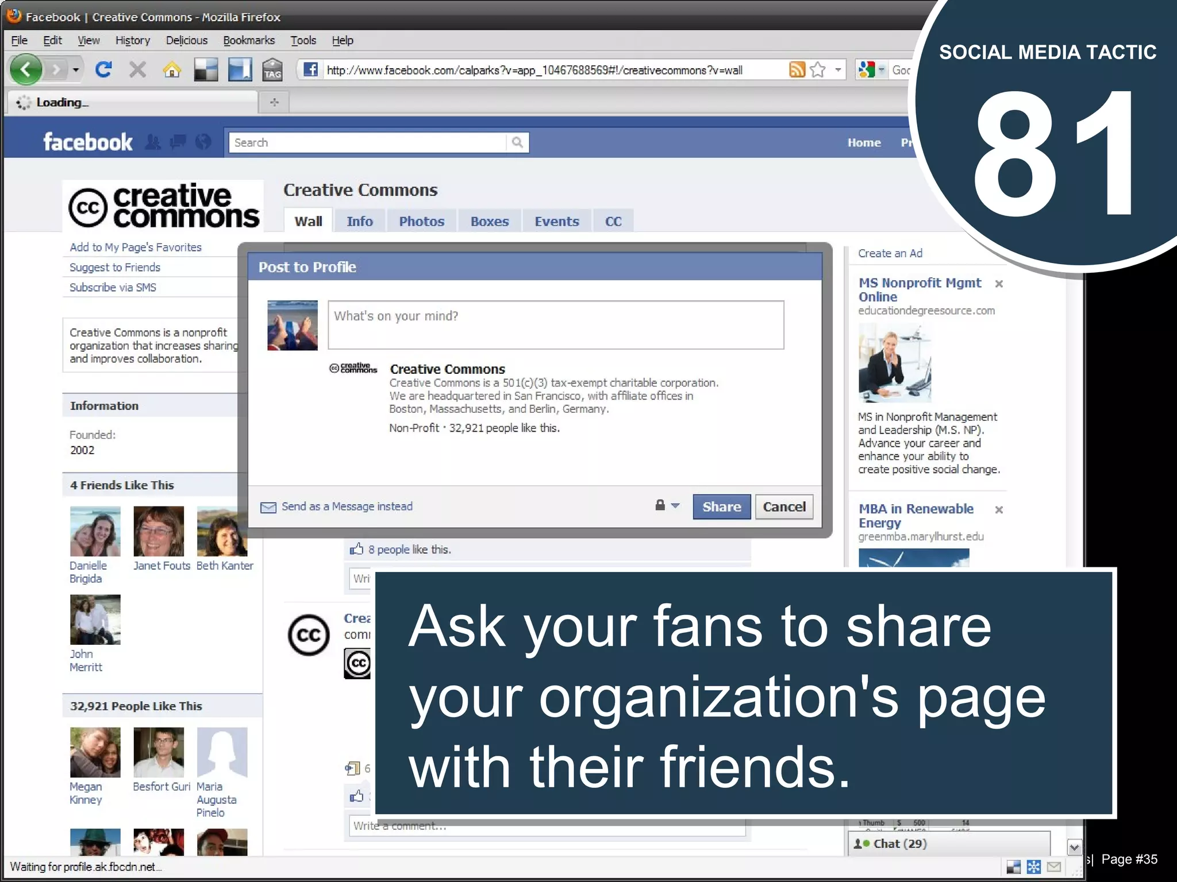Viewport: 1177px width, 882px height.
Task: Go to the Firefox home icon
Action: (172, 70)
